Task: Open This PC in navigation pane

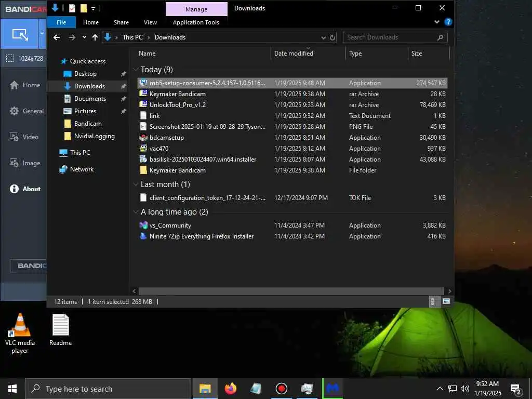Action: coord(80,153)
